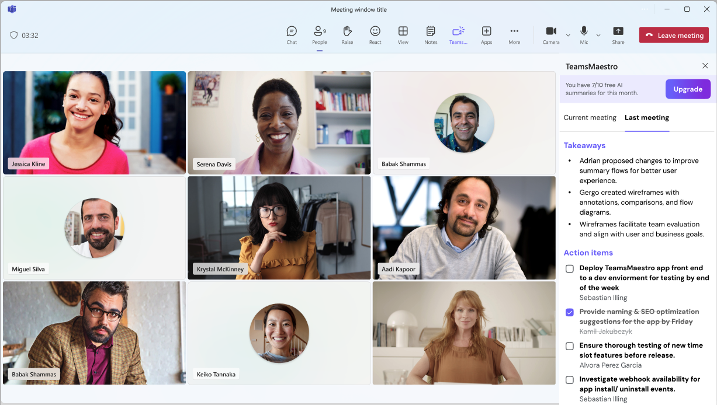Click Miguel Silva's round avatar

[95, 228]
